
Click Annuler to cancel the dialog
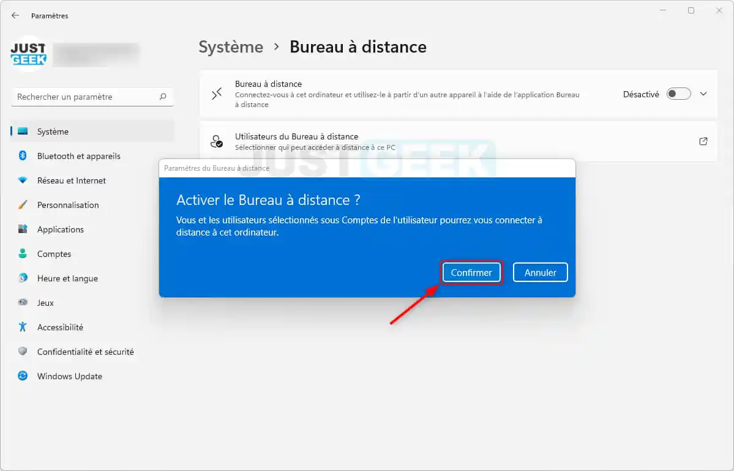(540, 272)
